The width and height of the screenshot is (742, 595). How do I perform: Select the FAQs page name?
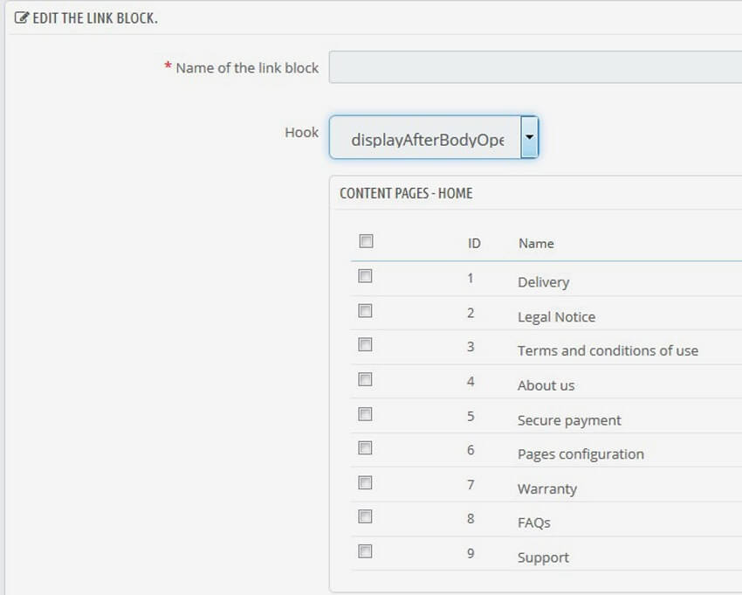coord(532,522)
